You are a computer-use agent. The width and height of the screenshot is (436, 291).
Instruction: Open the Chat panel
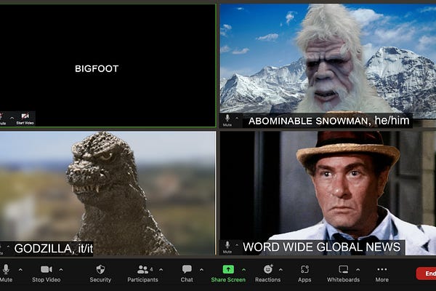click(x=187, y=274)
